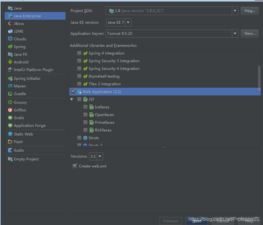This screenshot has height=225, width=263.
Task: Select thymeleaf-testing label
Action: click(104, 76)
